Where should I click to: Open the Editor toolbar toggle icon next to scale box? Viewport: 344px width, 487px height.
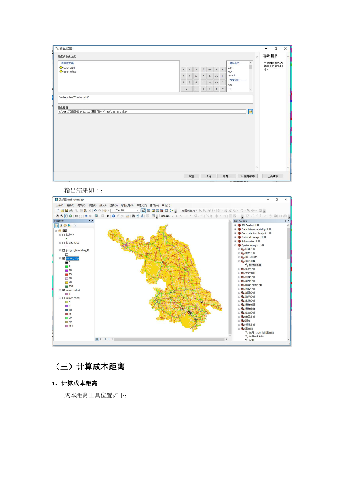(143, 211)
